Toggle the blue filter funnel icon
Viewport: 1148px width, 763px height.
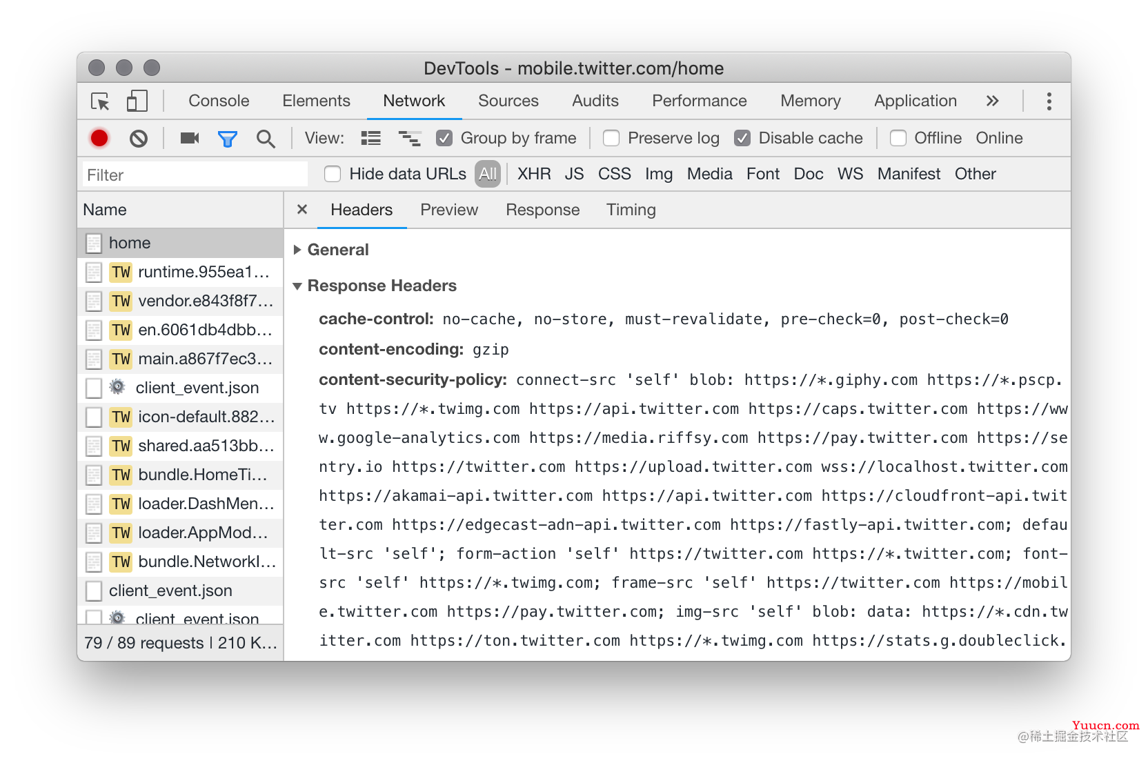[227, 139]
